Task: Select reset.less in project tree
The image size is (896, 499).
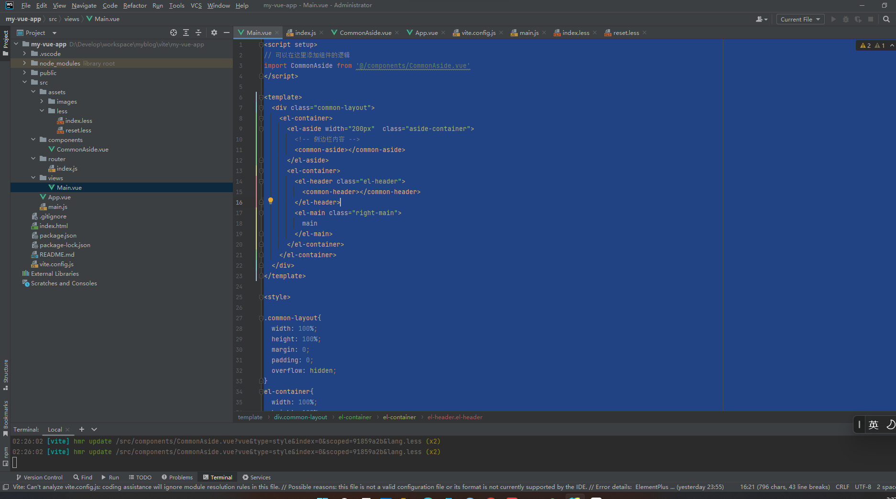Action: (x=78, y=130)
